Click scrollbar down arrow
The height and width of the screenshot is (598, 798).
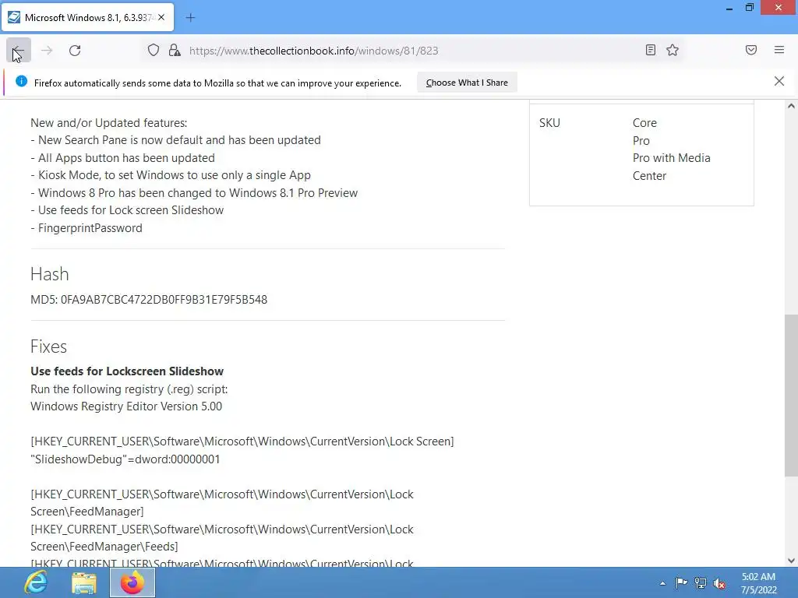pos(791,561)
